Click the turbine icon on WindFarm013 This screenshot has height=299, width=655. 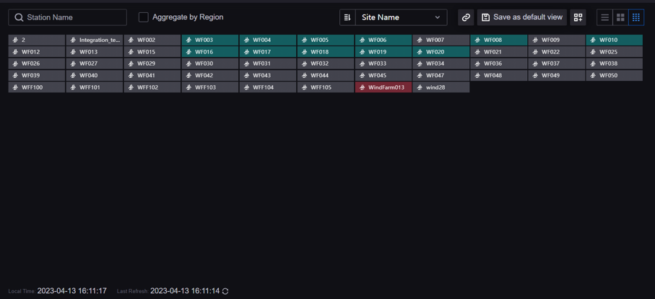[x=362, y=87]
